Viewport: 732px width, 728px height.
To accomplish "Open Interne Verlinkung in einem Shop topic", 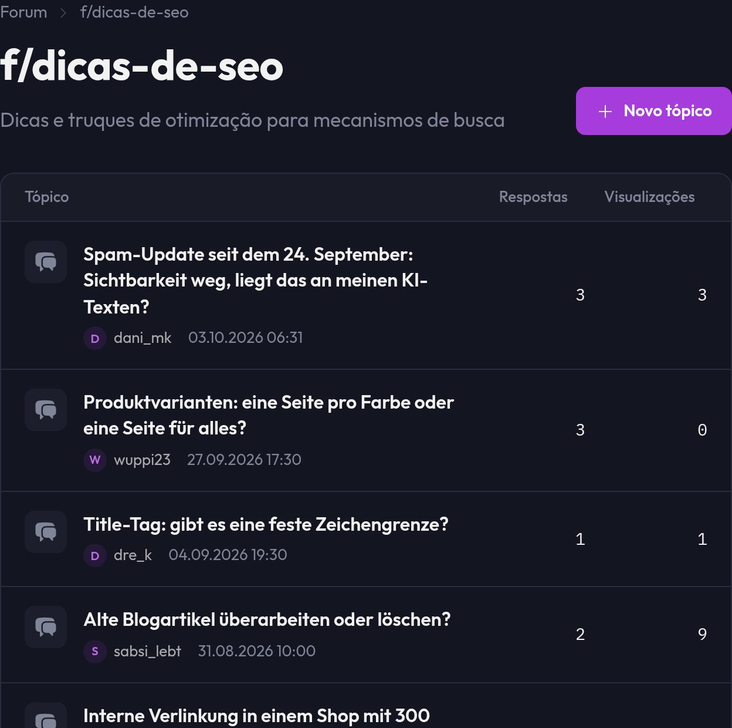I will pos(256,716).
